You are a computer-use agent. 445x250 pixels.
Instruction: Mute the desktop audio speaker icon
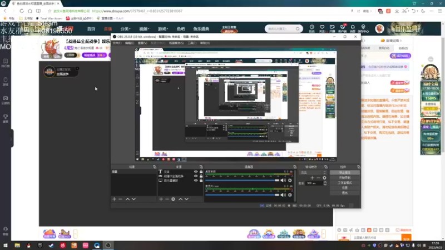coord(283,180)
